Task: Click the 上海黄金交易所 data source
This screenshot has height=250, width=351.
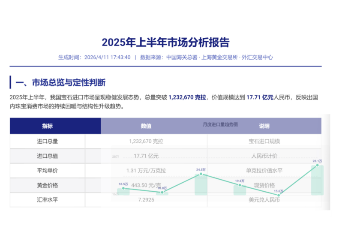Action: [220, 57]
